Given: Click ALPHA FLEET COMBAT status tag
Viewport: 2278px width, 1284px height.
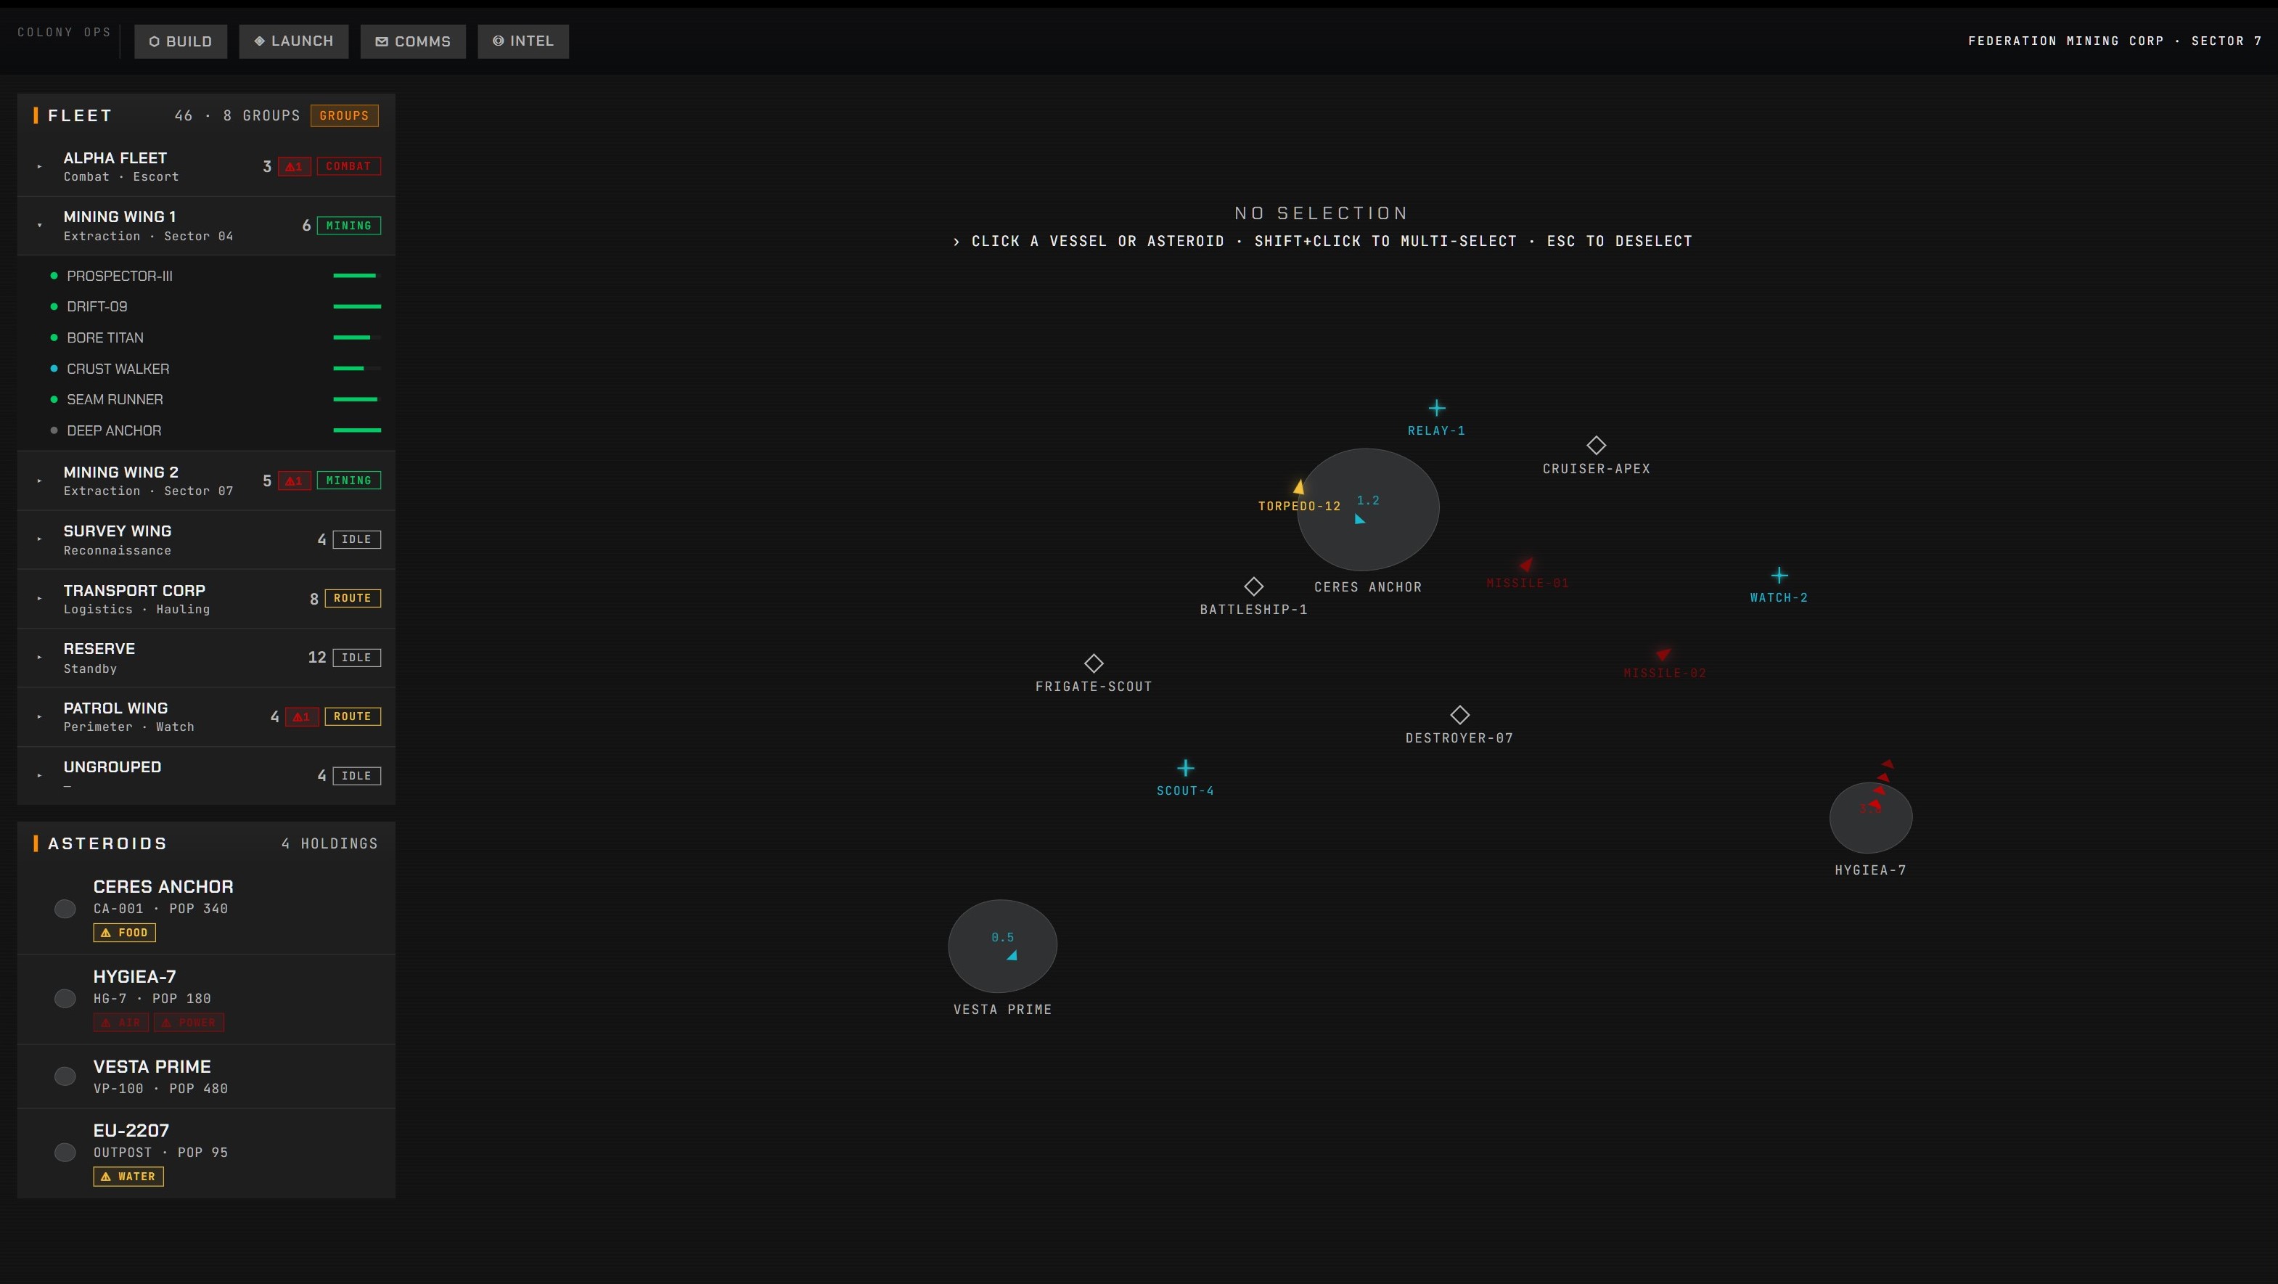Looking at the screenshot, I should 348,166.
